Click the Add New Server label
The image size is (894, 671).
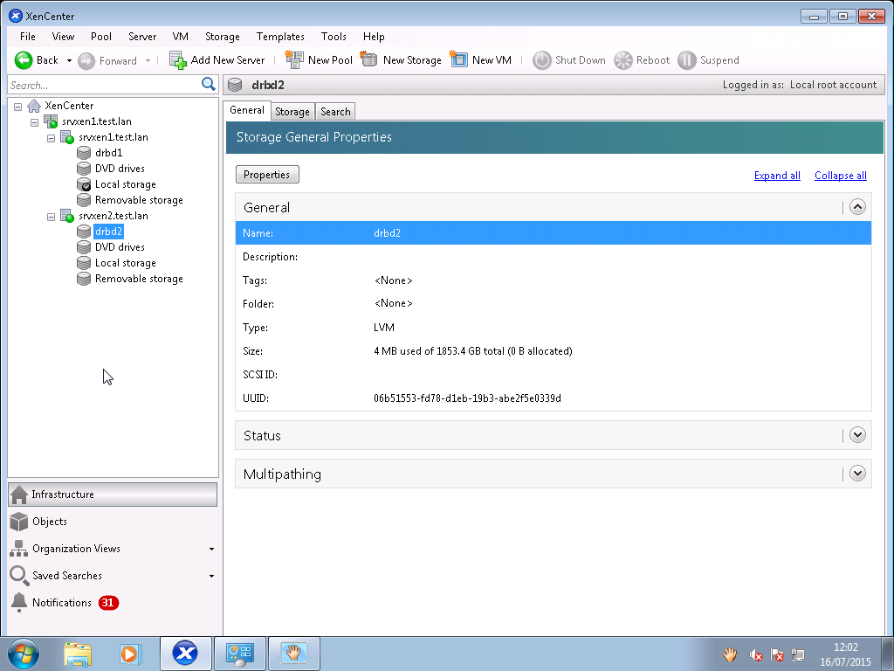pos(228,60)
